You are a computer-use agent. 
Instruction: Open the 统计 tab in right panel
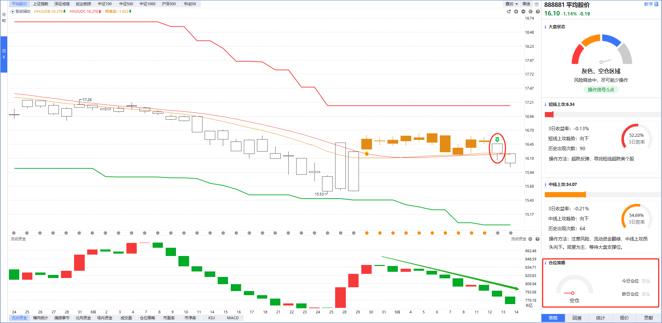pos(601,318)
